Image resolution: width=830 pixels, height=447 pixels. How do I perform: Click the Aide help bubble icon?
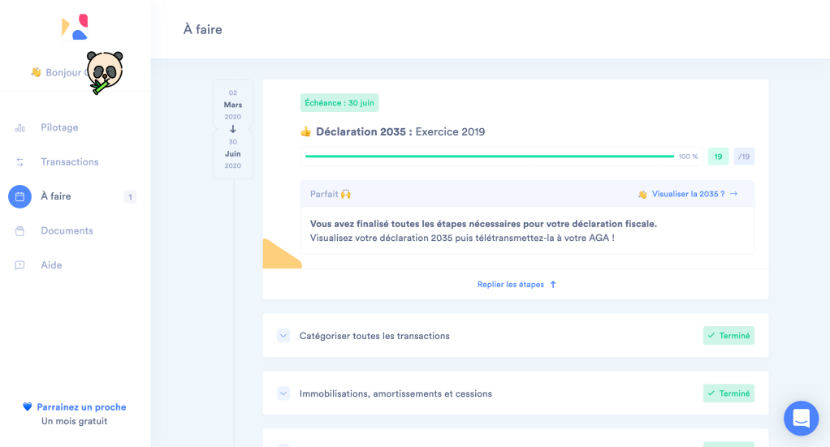pos(20,265)
